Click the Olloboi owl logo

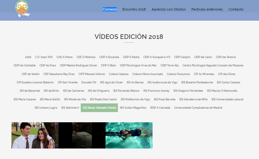tap(23, 9)
